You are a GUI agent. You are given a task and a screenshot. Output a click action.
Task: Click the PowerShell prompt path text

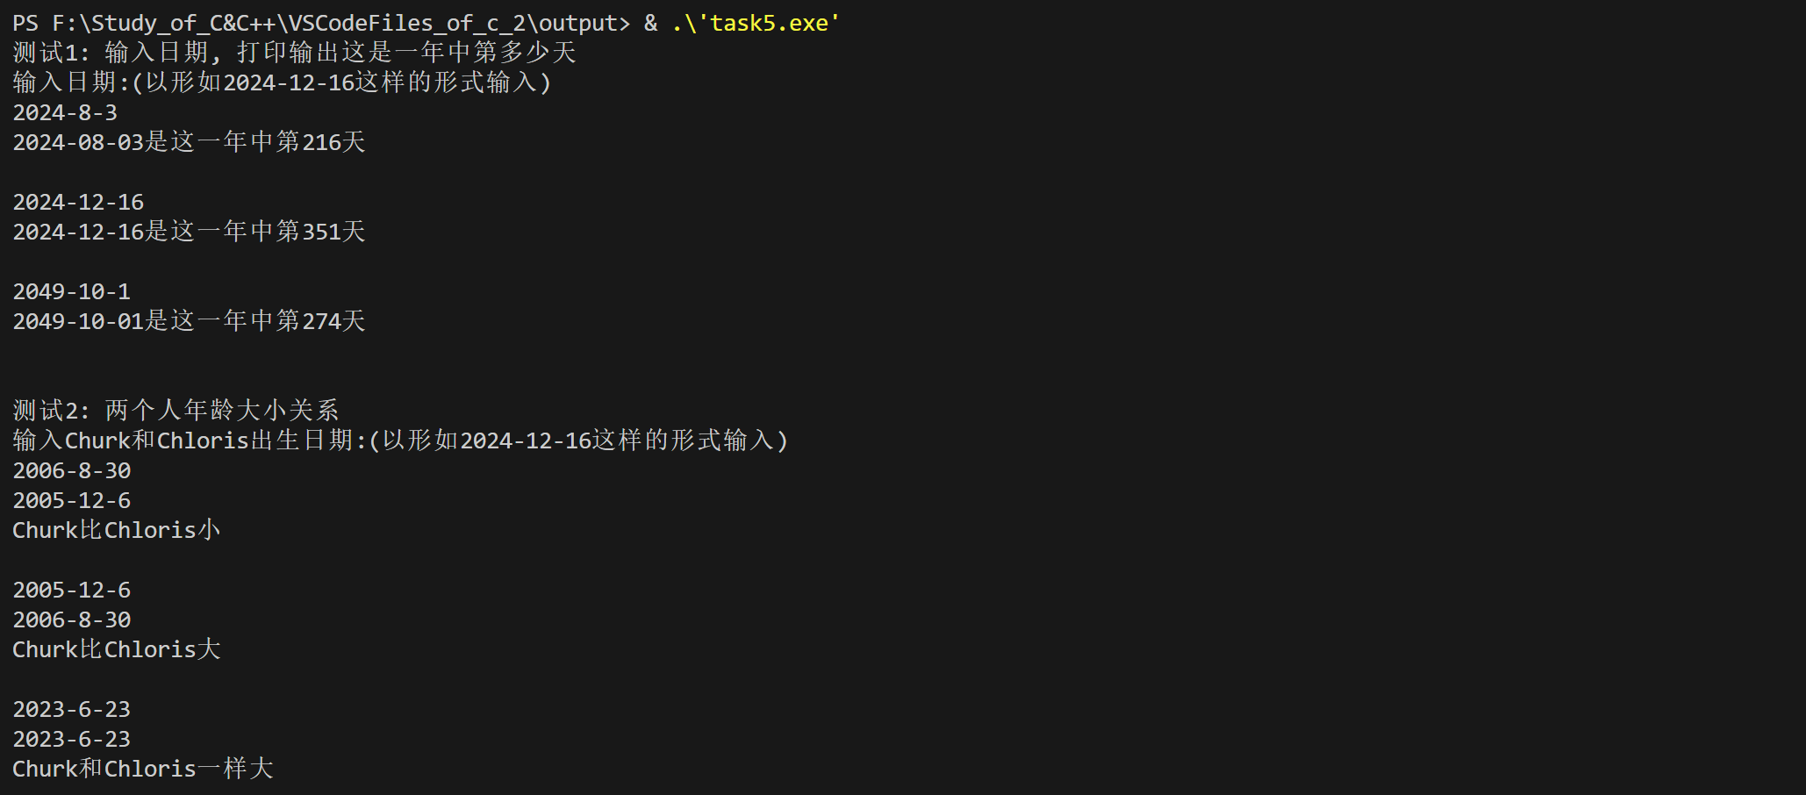[x=321, y=23]
